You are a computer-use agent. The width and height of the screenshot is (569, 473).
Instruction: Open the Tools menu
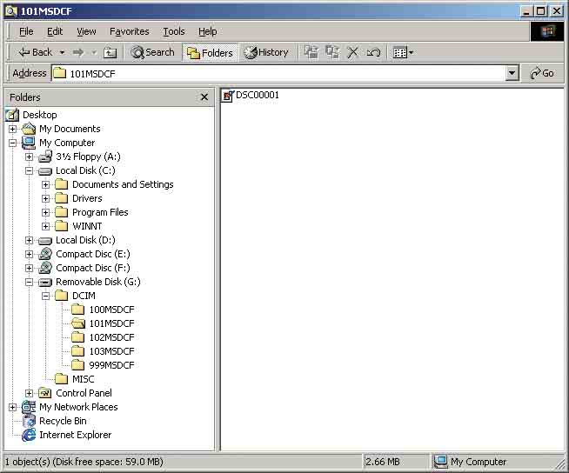click(x=174, y=31)
